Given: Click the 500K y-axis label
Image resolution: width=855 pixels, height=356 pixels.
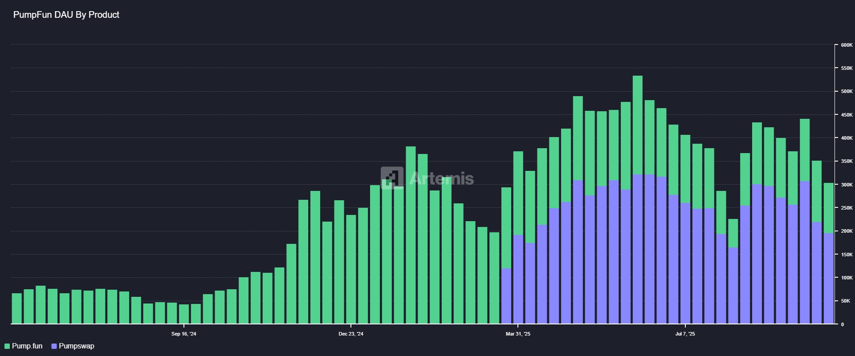Looking at the screenshot, I should pyautogui.click(x=847, y=92).
